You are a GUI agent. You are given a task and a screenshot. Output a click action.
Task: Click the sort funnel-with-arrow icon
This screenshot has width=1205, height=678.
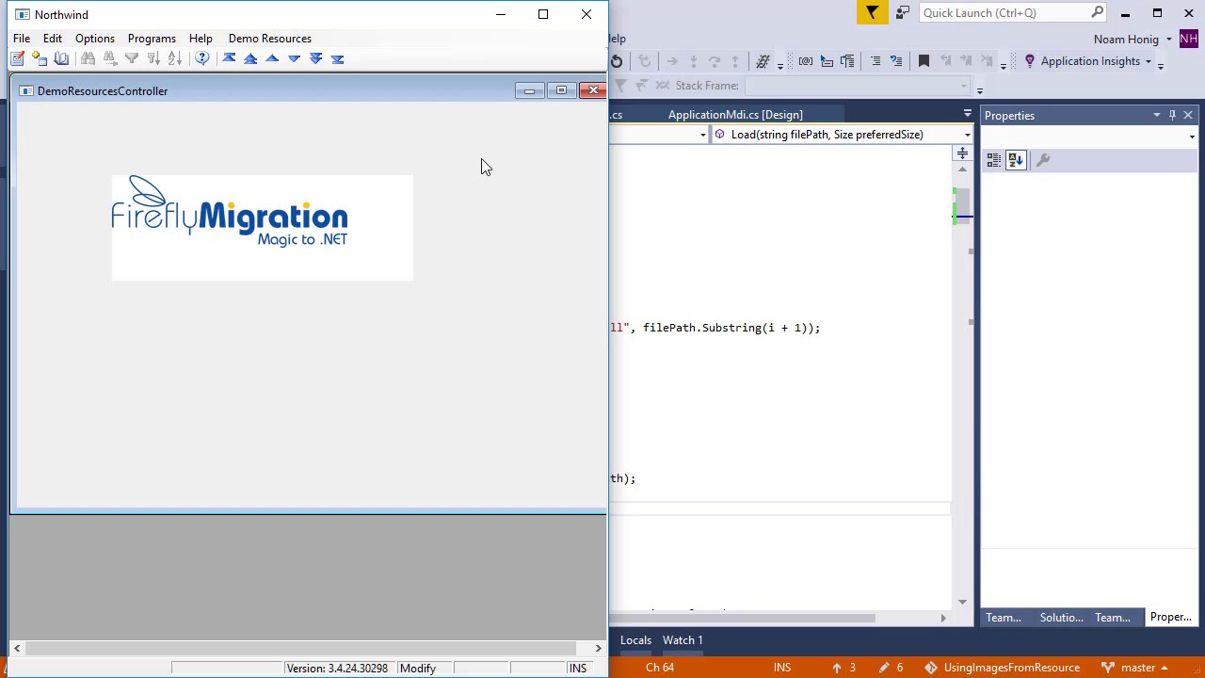153,58
